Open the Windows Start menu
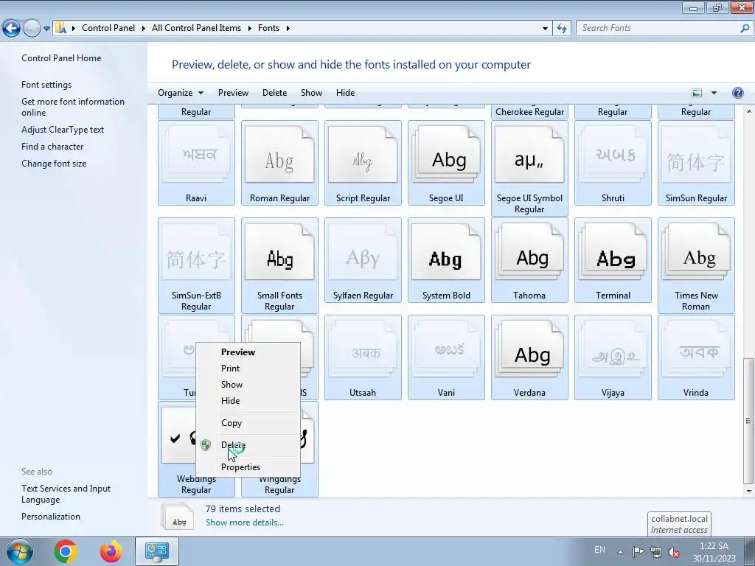Image resolution: width=755 pixels, height=566 pixels. (19, 551)
